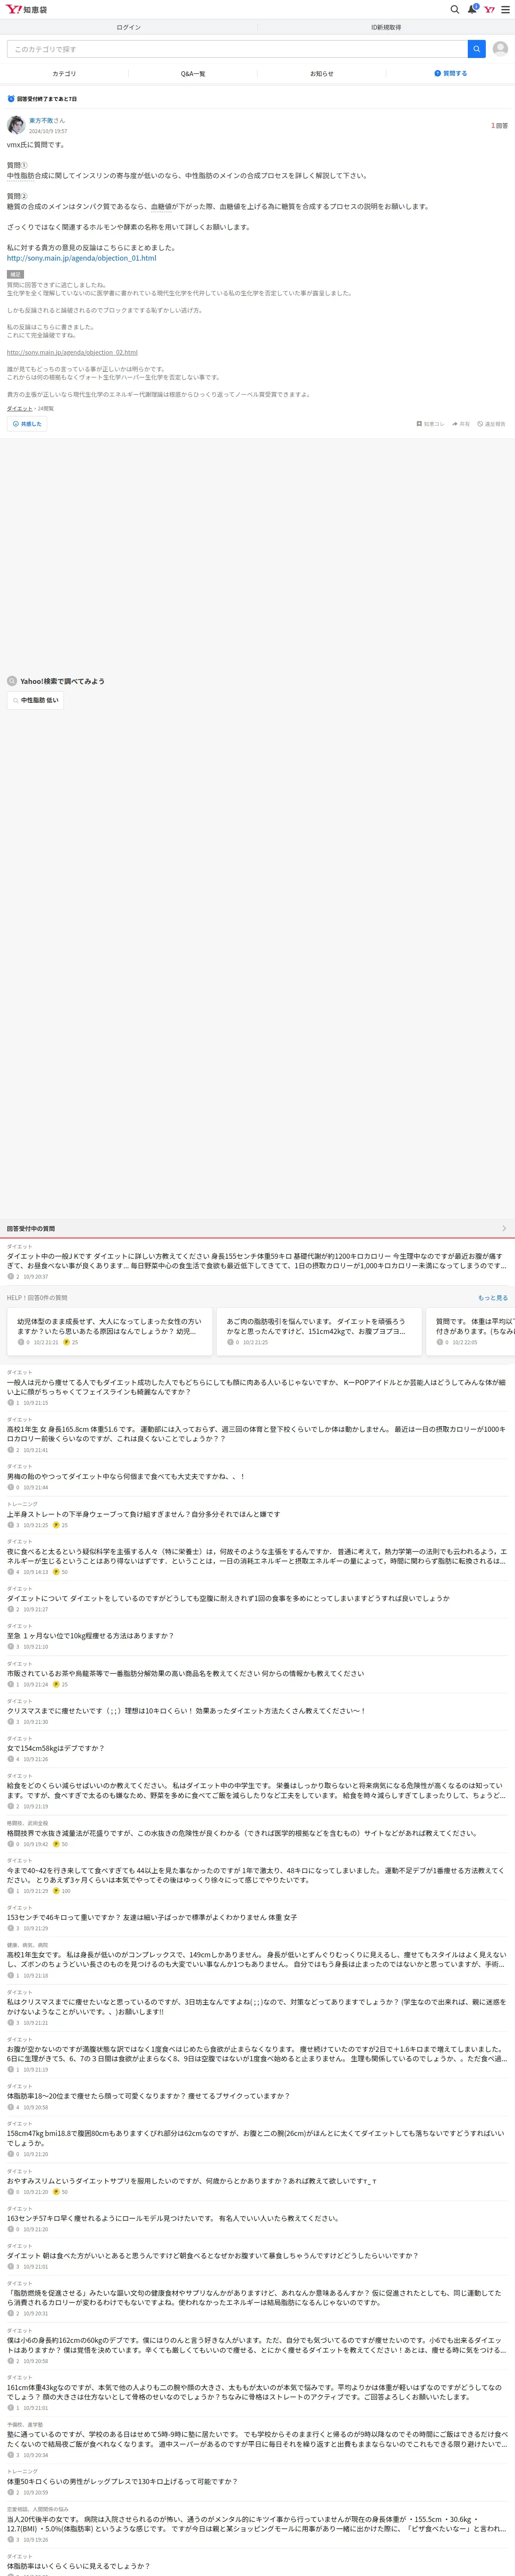Open question 夜に食べると太るという疑似科学
The image size is (515, 2576).
click(257, 1556)
